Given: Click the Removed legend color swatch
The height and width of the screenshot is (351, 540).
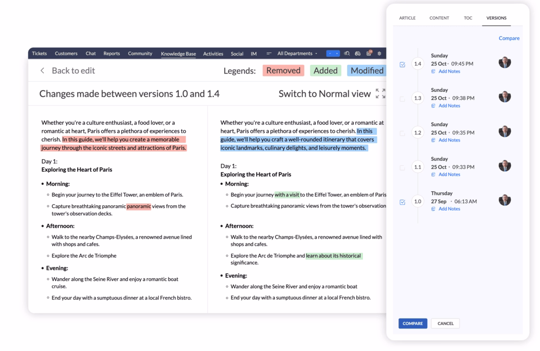Looking at the screenshot, I should [x=283, y=70].
